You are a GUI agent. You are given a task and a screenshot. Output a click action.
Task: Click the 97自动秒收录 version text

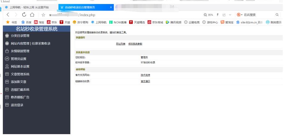click(x=148, y=62)
